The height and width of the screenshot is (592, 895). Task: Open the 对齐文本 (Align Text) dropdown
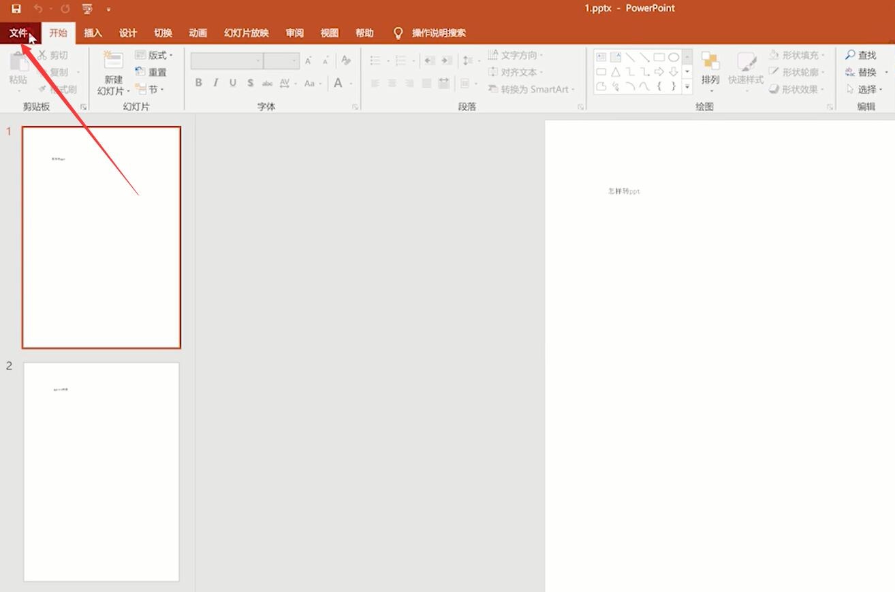516,72
